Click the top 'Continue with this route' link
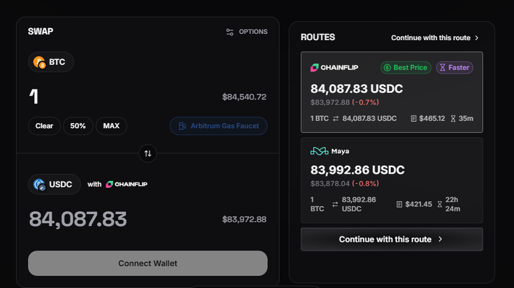 click(434, 38)
